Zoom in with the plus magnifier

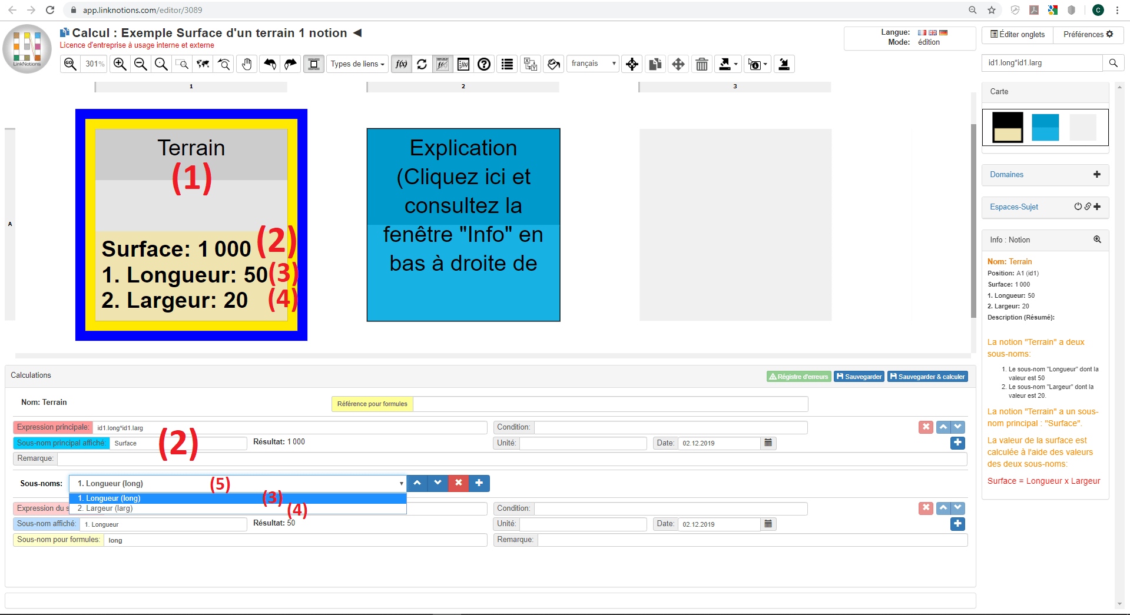coord(120,64)
